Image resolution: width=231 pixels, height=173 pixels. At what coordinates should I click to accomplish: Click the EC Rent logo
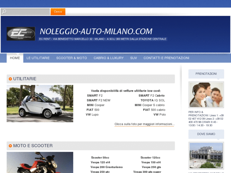pos(21,34)
